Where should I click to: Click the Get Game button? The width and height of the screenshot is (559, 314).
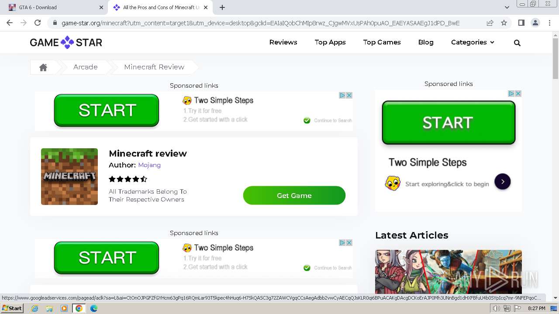(294, 195)
